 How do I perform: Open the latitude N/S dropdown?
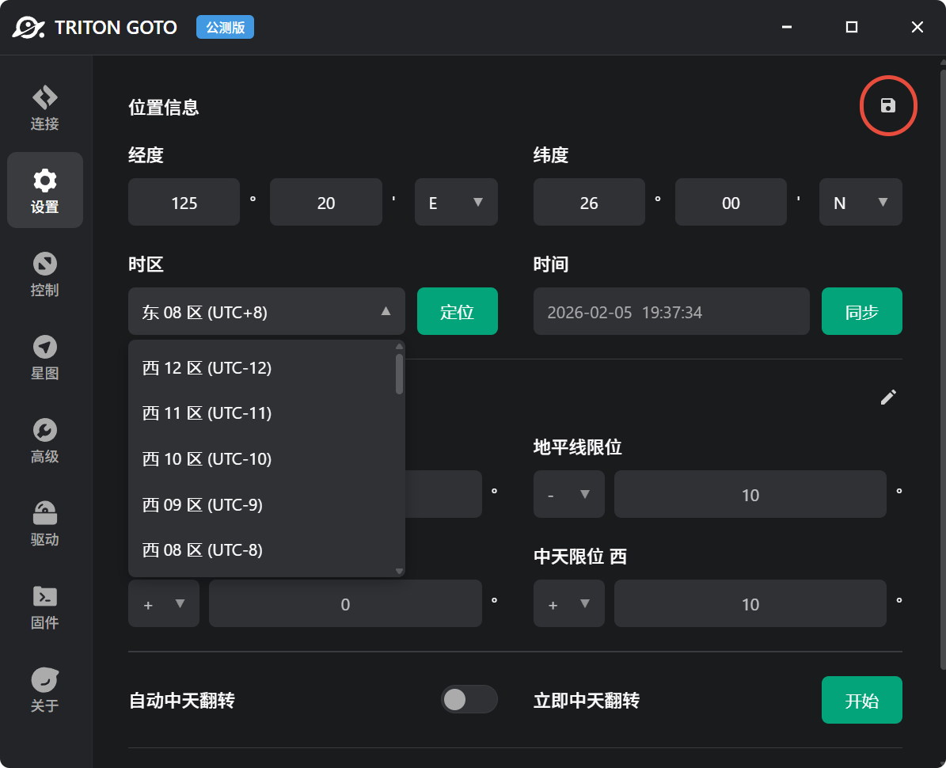pos(861,202)
